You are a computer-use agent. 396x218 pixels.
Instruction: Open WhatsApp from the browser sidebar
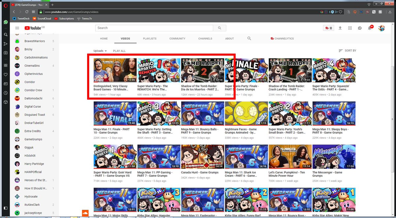5,22
